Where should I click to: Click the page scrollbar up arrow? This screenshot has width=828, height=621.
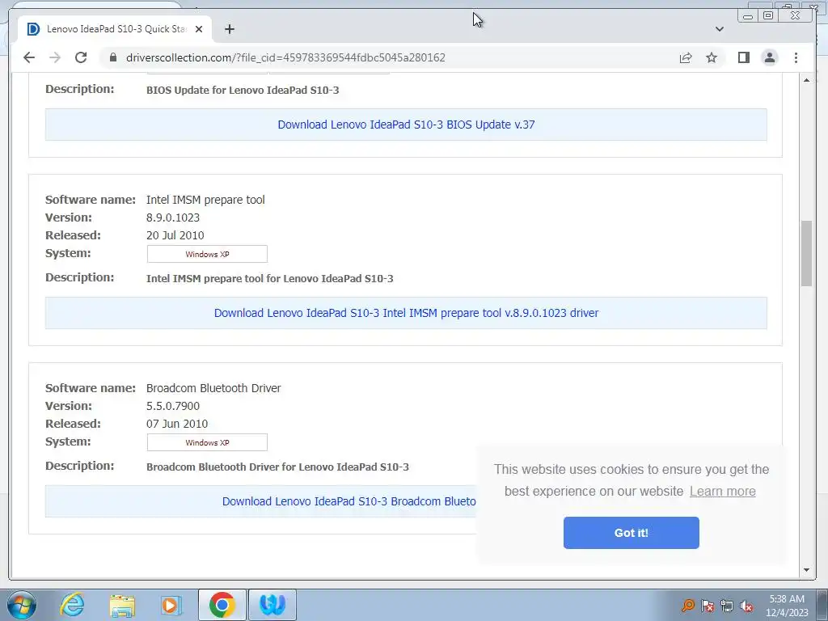806,80
